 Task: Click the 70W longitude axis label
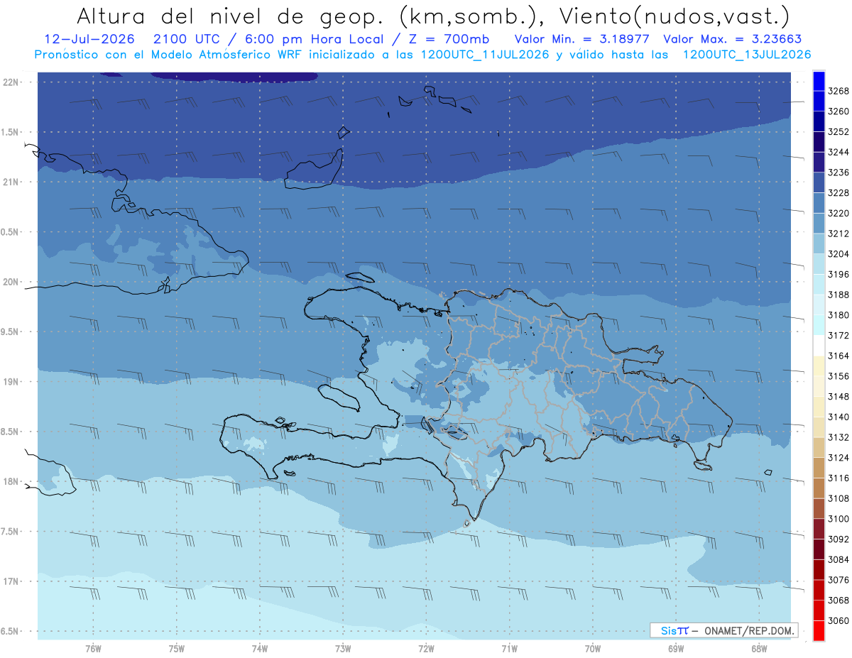[593, 649]
